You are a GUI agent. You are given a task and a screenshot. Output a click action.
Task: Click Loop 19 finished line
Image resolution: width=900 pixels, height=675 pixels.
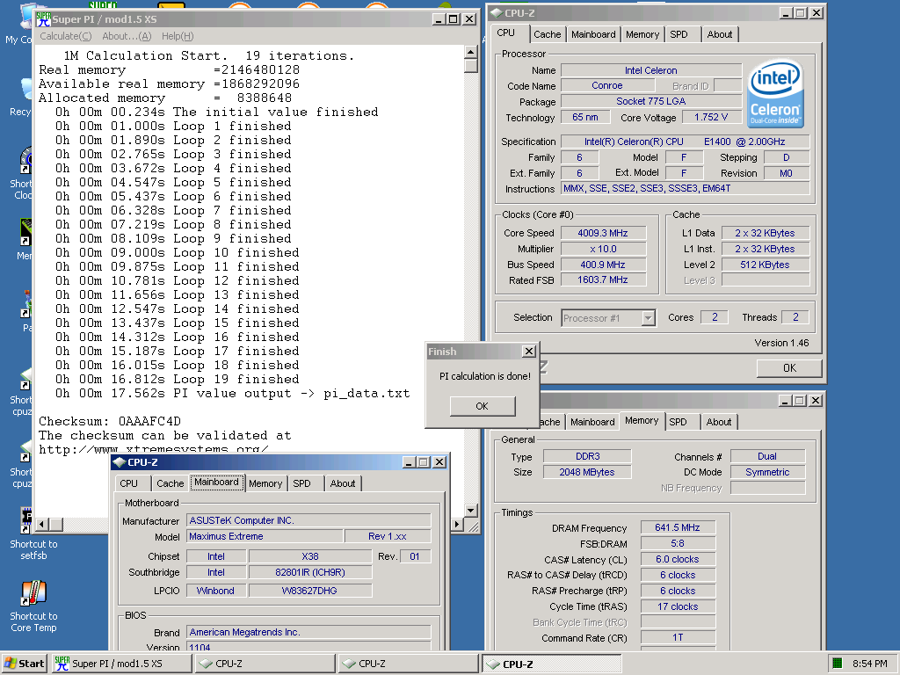(178, 380)
